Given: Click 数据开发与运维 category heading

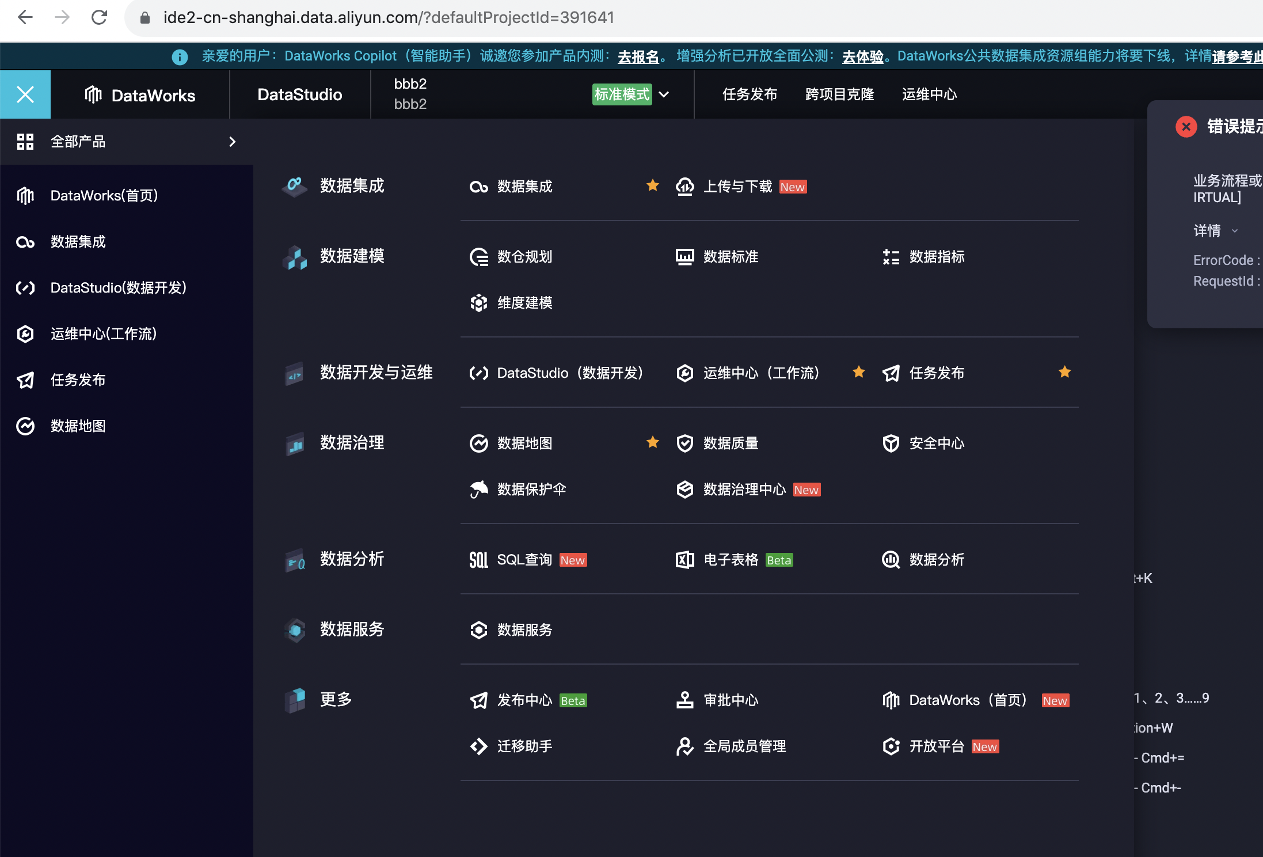Looking at the screenshot, I should pyautogui.click(x=376, y=372).
